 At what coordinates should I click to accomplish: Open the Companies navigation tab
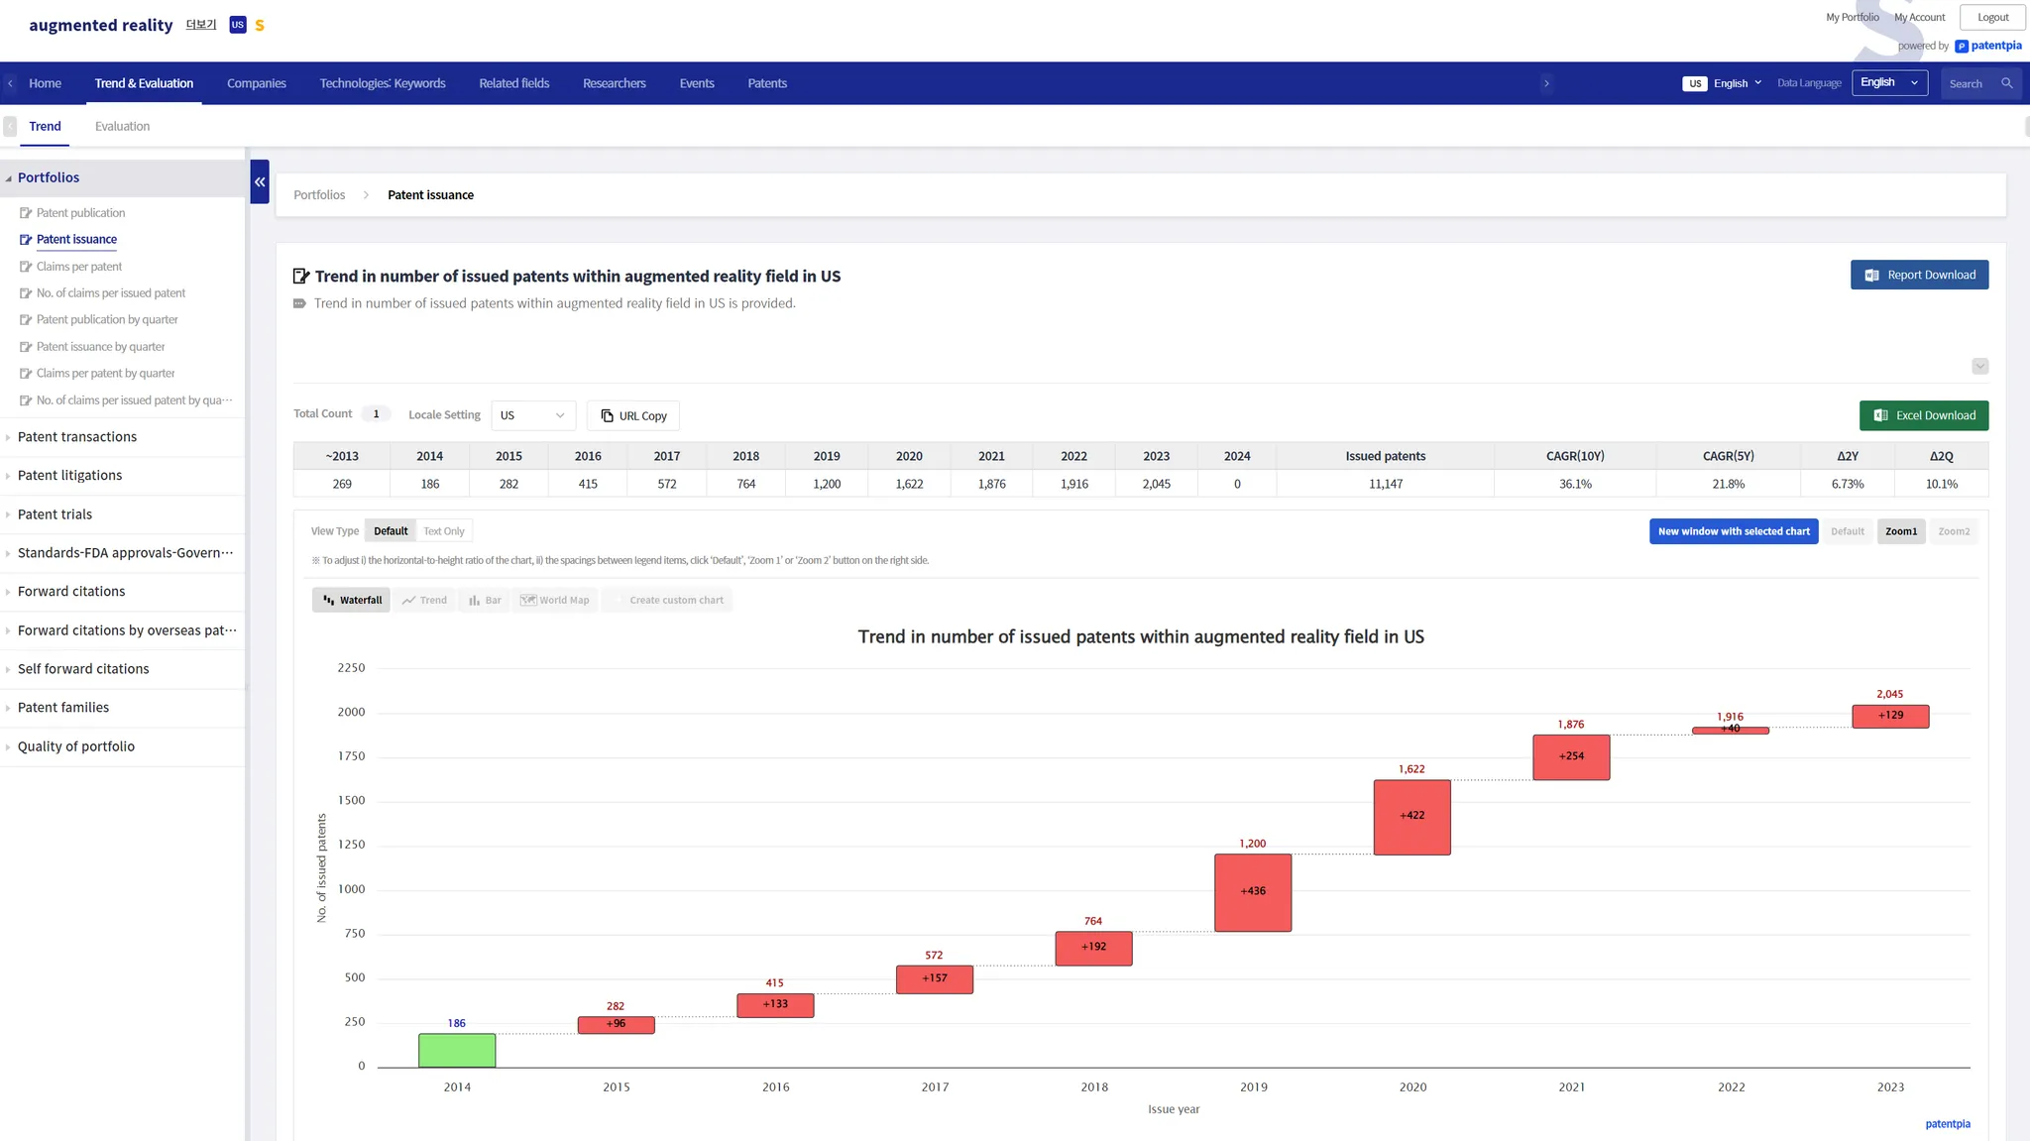click(x=256, y=83)
